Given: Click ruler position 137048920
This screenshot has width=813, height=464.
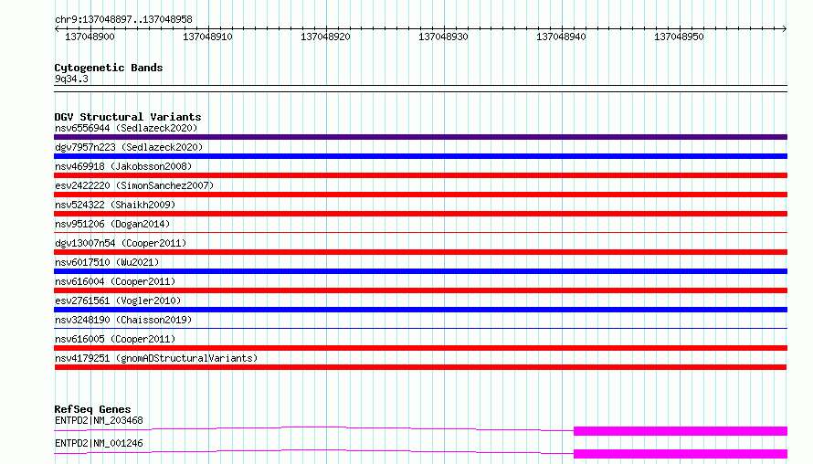Looking at the screenshot, I should point(325,37).
